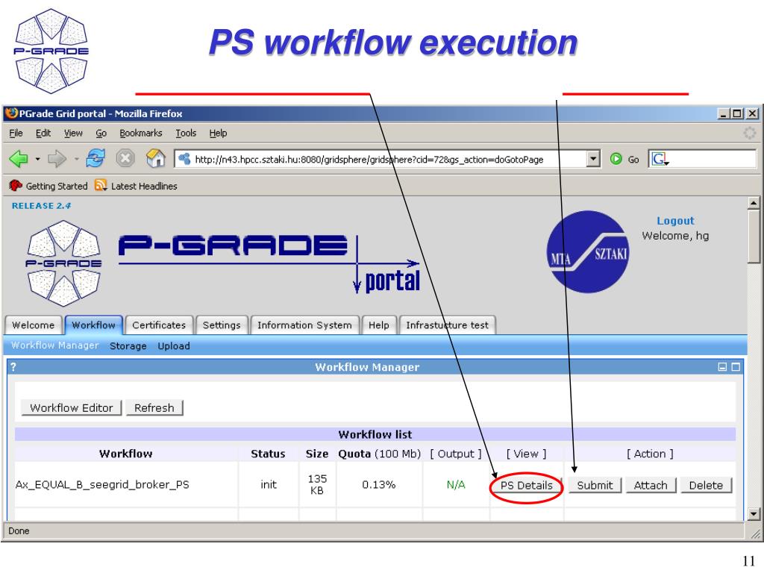The width and height of the screenshot is (764, 573).
Task: Open the Information System tab
Action: click(x=304, y=325)
